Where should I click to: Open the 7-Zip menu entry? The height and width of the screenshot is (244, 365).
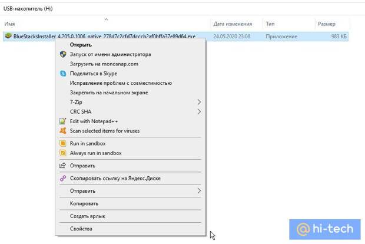pos(130,102)
